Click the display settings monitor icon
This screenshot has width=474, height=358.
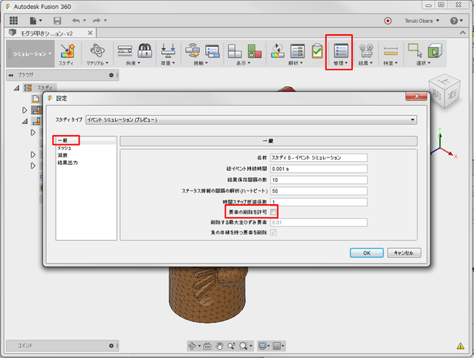click(262, 346)
